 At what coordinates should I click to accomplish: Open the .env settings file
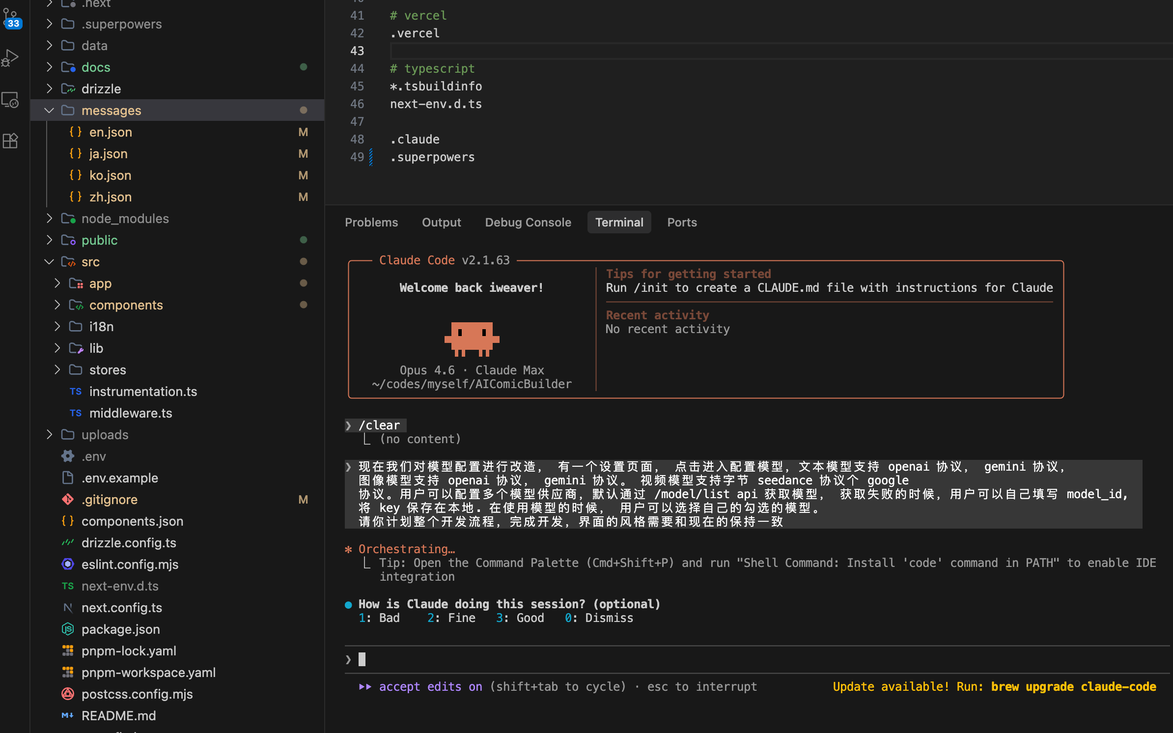(x=93, y=456)
